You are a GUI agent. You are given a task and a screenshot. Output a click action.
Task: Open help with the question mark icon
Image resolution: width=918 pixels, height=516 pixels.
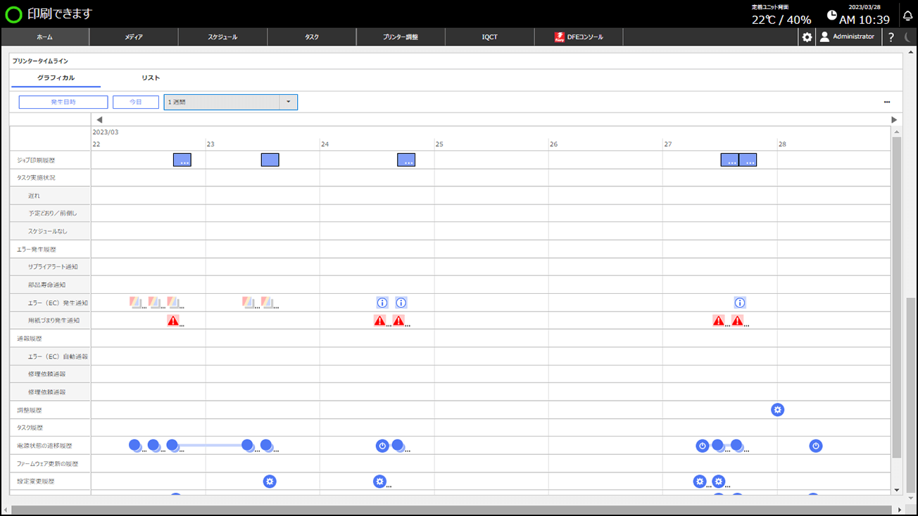[891, 37]
